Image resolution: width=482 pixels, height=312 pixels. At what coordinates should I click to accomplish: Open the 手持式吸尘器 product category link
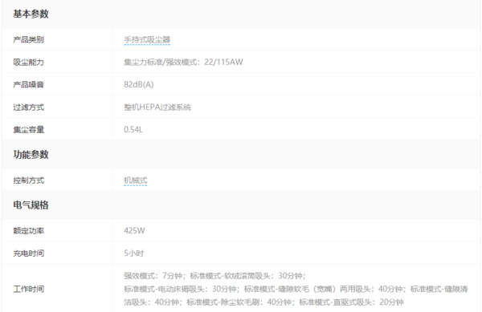click(x=147, y=39)
